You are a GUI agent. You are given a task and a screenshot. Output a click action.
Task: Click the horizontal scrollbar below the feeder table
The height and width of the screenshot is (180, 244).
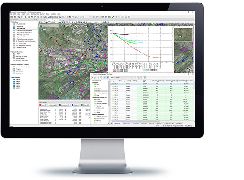135,121
